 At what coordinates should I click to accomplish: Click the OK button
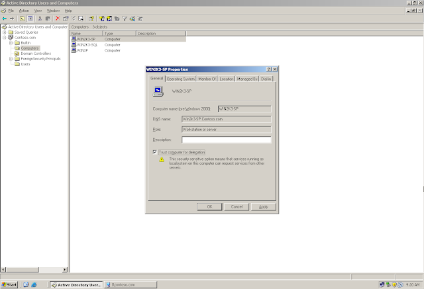(210, 207)
